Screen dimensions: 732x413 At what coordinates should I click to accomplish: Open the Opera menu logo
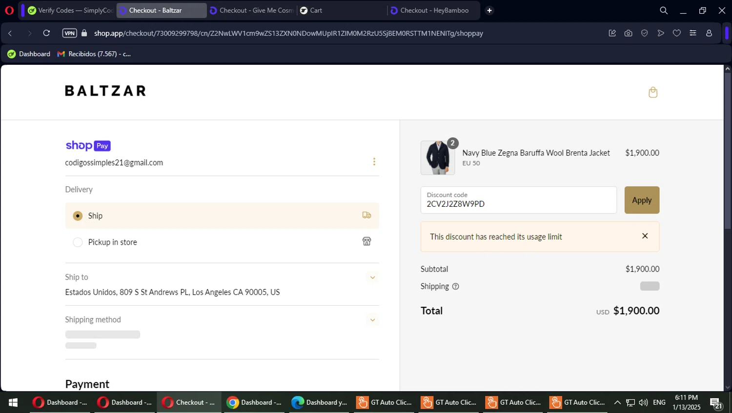(x=9, y=10)
